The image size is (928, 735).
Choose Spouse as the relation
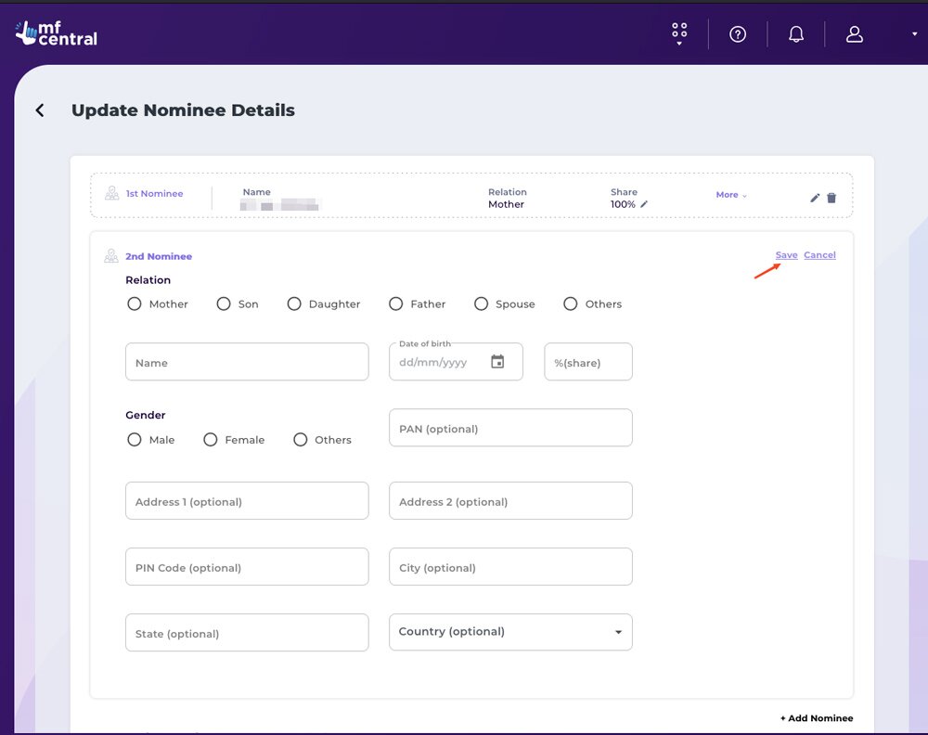tap(481, 304)
